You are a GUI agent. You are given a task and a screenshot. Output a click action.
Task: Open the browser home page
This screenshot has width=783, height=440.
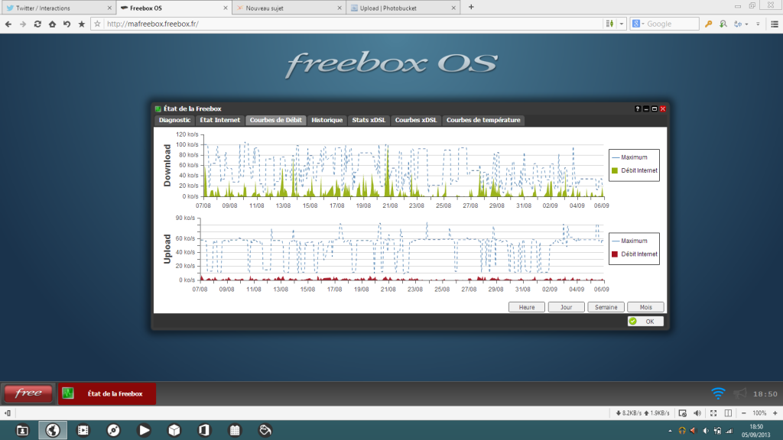[x=52, y=24]
